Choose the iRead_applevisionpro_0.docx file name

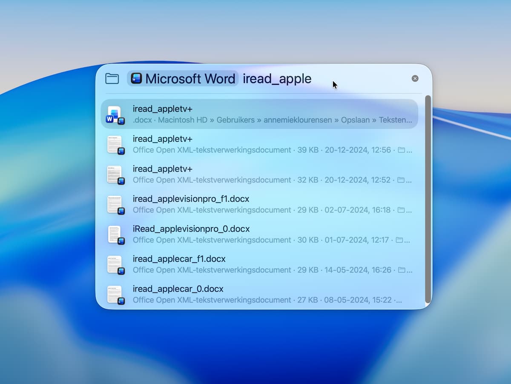coord(191,229)
